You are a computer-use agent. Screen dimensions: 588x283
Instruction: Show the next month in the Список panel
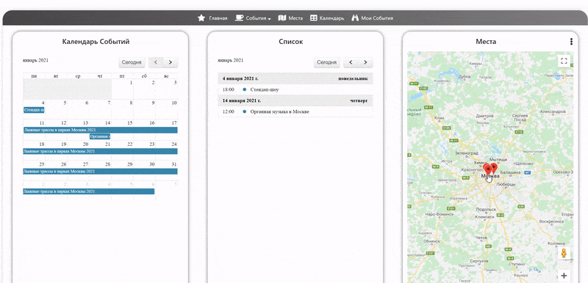(x=365, y=62)
